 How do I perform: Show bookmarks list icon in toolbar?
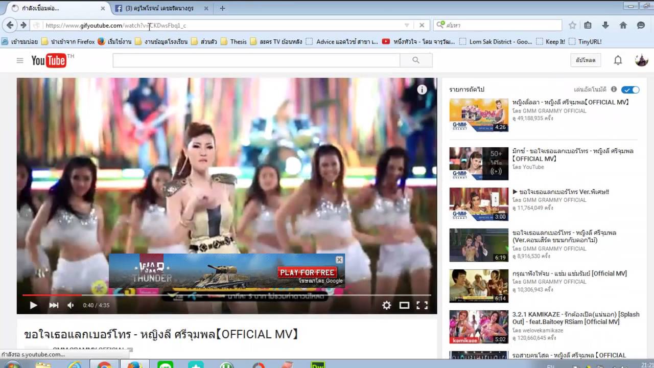coord(588,25)
